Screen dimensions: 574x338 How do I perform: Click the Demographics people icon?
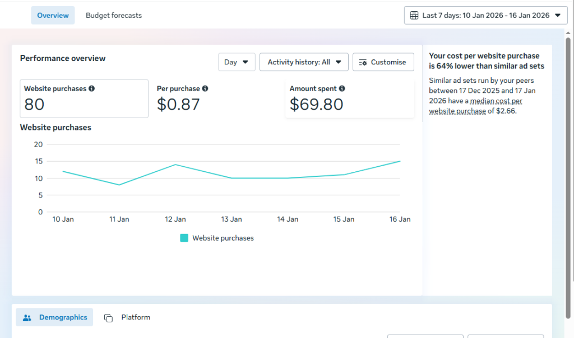coord(27,317)
